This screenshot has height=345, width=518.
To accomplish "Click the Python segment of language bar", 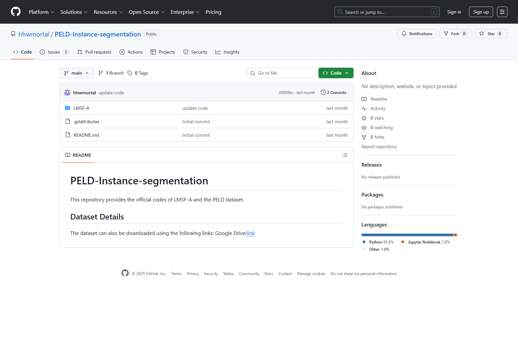I will (x=407, y=235).
